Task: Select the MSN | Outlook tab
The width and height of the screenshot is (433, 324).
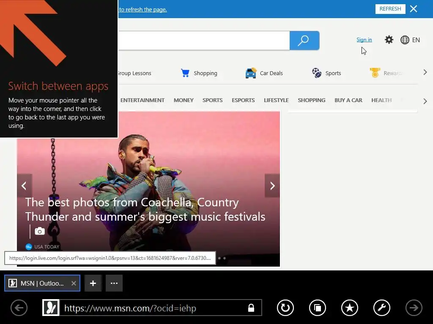Action: 42,283
